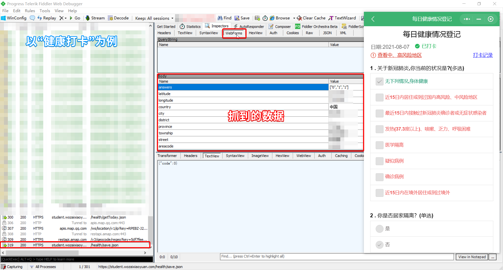This screenshot has width=503, height=270.
Task: Check '近15日内在境外居住或到过境外' option
Action: (x=379, y=193)
